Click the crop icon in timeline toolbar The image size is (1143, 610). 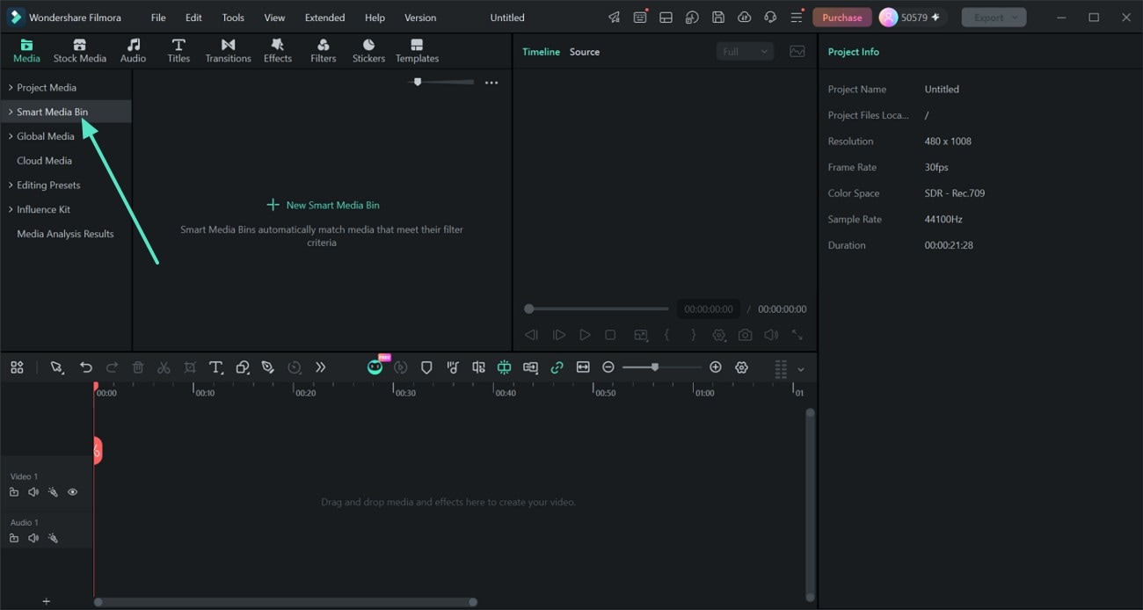[190, 367]
